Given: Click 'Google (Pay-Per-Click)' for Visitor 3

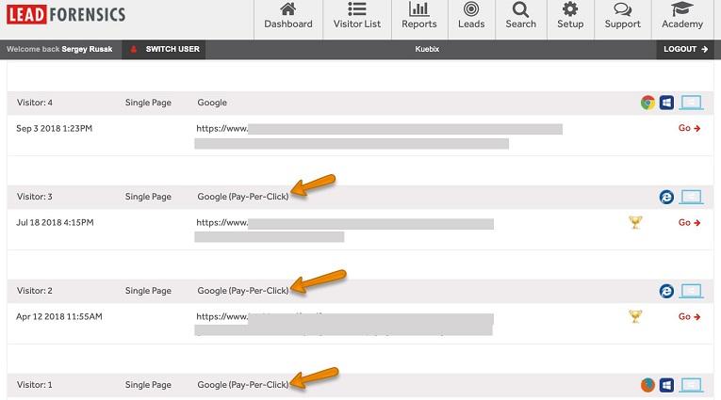Looking at the screenshot, I should (243, 197).
